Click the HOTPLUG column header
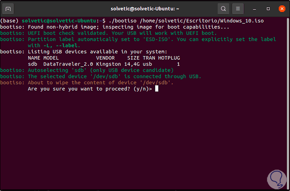290x191 pixels. click(169, 58)
